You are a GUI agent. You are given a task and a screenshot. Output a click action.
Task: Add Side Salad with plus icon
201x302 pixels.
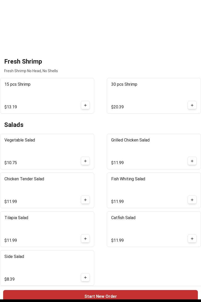pos(85,278)
